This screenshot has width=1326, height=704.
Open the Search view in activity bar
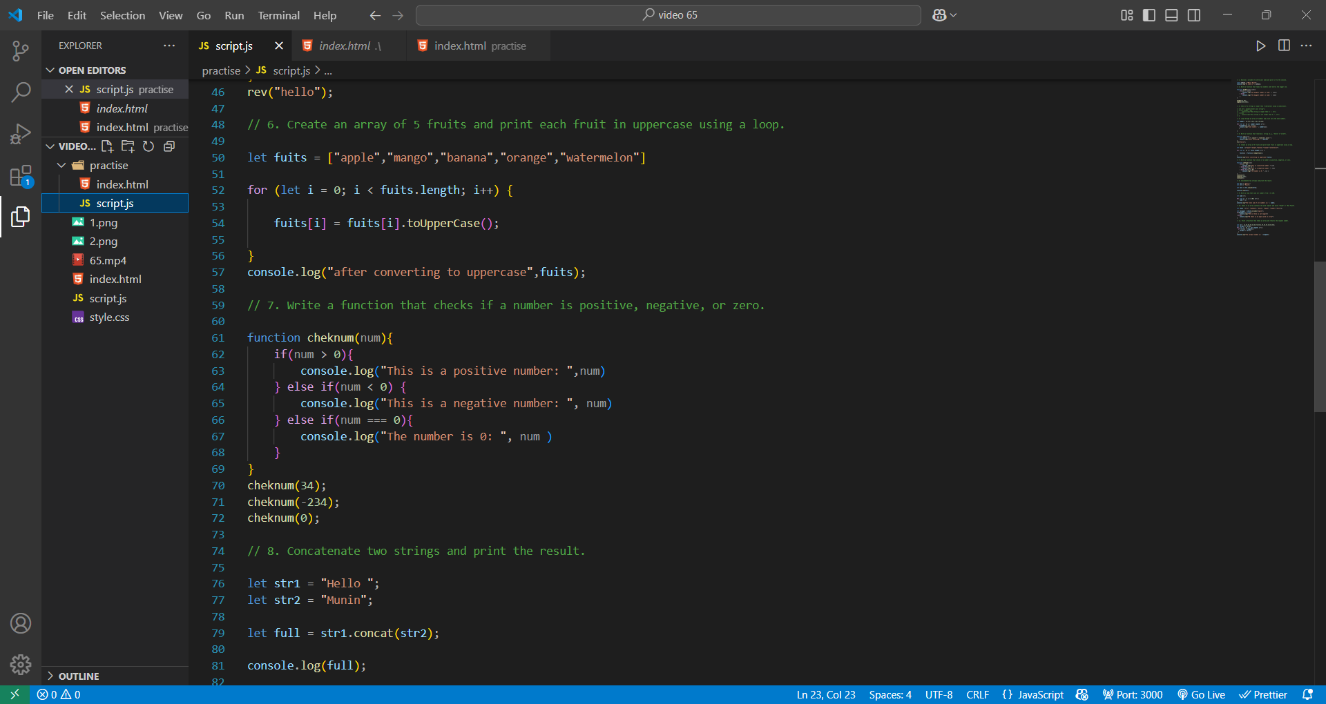[21, 92]
